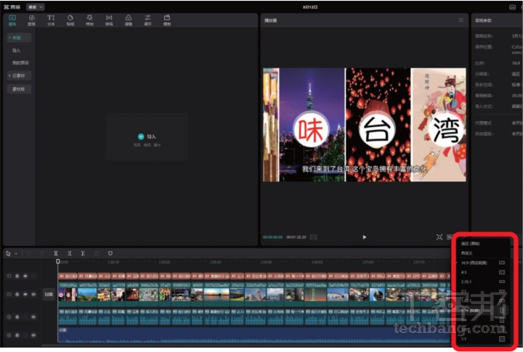Lock the bottom music audio track

click(x=17, y=335)
